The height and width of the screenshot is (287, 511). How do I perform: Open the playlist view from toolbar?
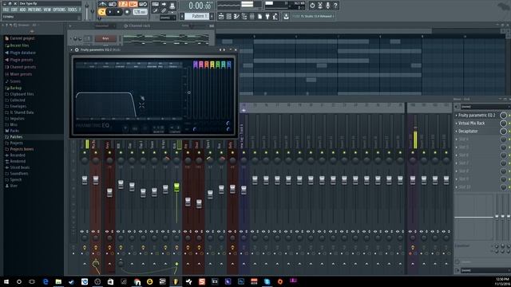tap(221, 16)
